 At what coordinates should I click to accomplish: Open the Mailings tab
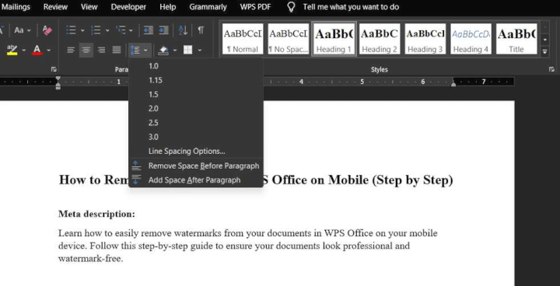click(16, 7)
